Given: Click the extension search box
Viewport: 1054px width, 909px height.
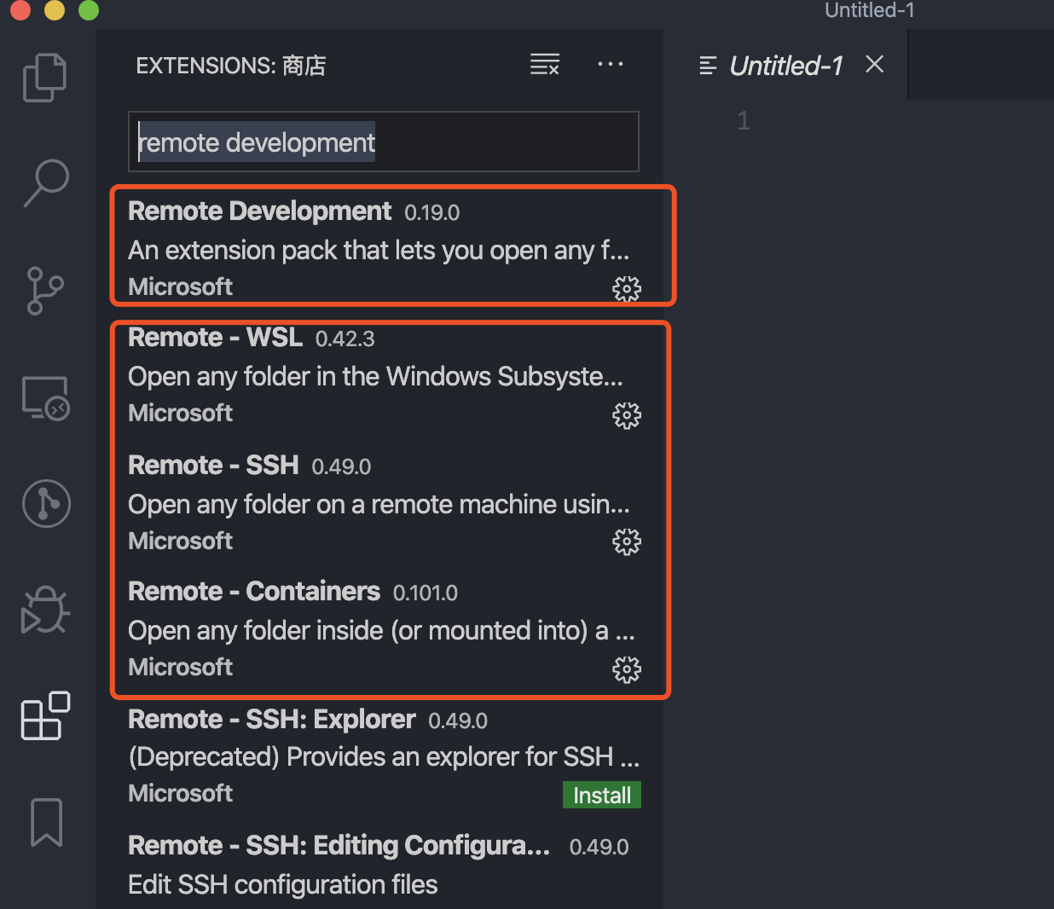Looking at the screenshot, I should (x=384, y=142).
